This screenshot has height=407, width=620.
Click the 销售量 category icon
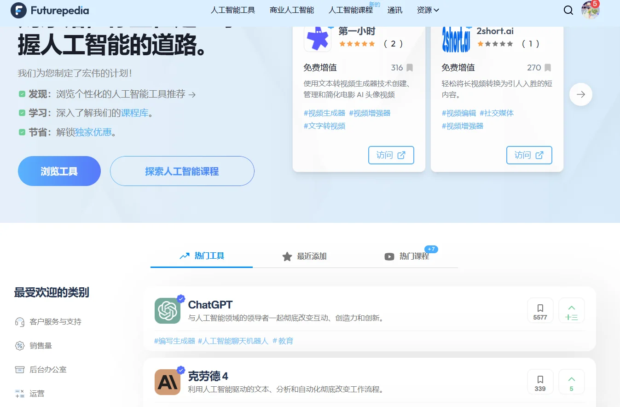point(18,345)
